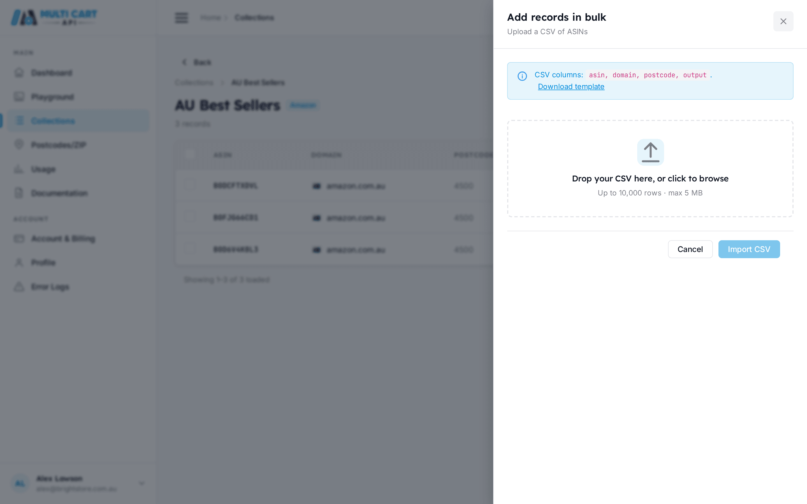Click the Documentation file icon

[x=19, y=193]
